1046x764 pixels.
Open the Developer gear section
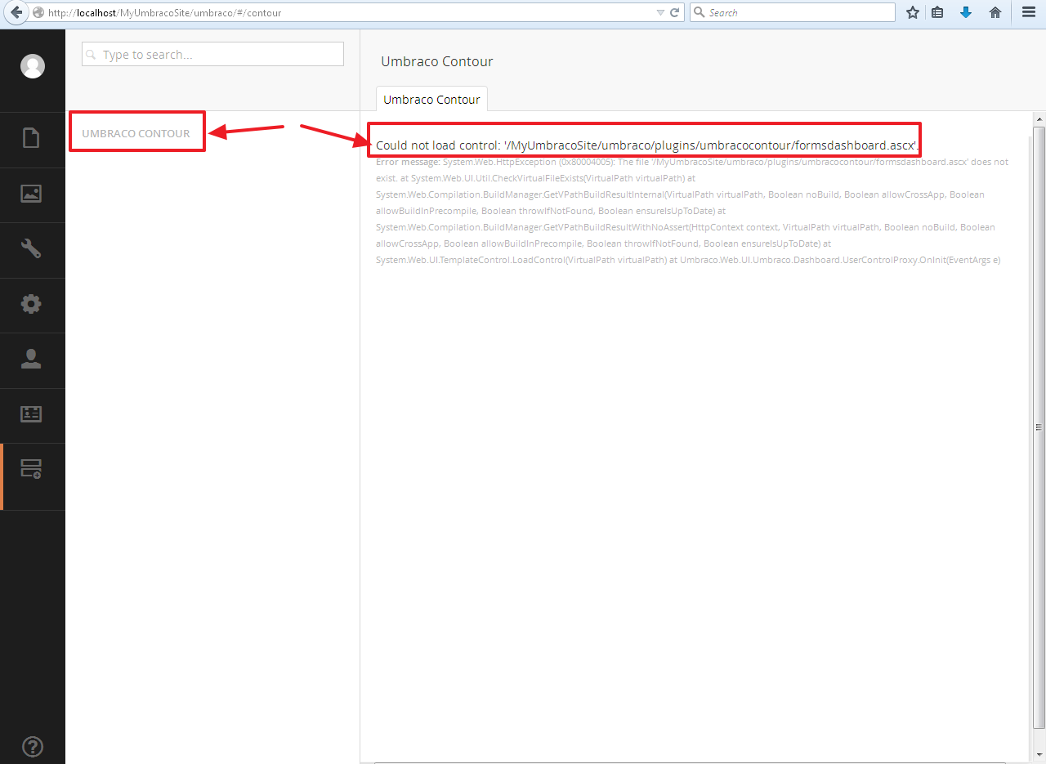click(x=31, y=304)
